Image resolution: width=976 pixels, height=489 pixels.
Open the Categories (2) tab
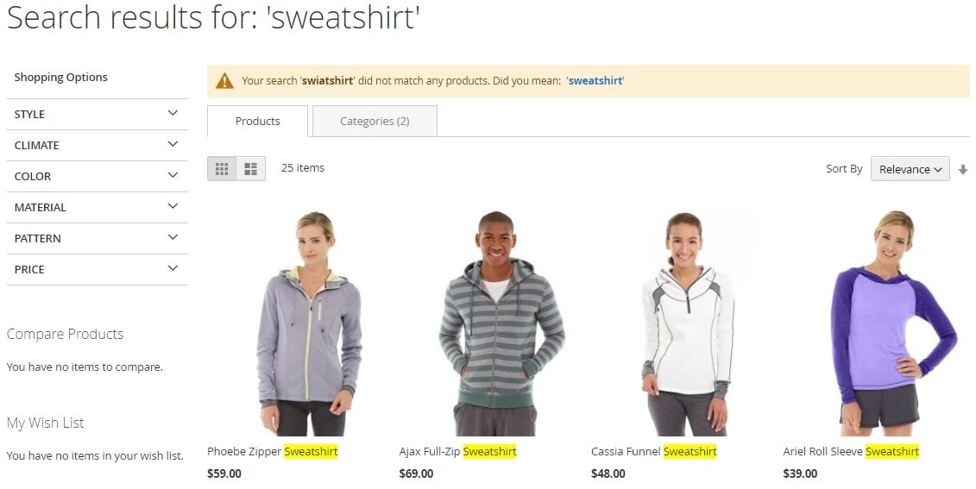pos(375,122)
